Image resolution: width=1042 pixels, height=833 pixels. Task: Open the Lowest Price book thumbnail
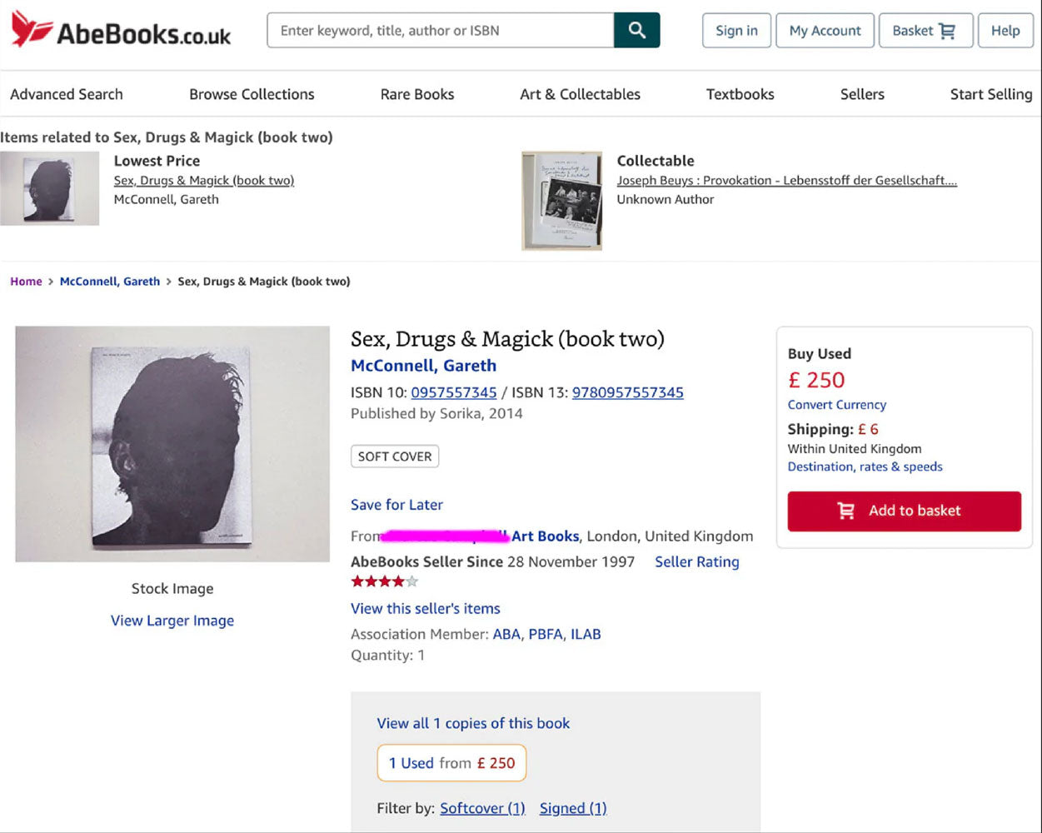[50, 189]
